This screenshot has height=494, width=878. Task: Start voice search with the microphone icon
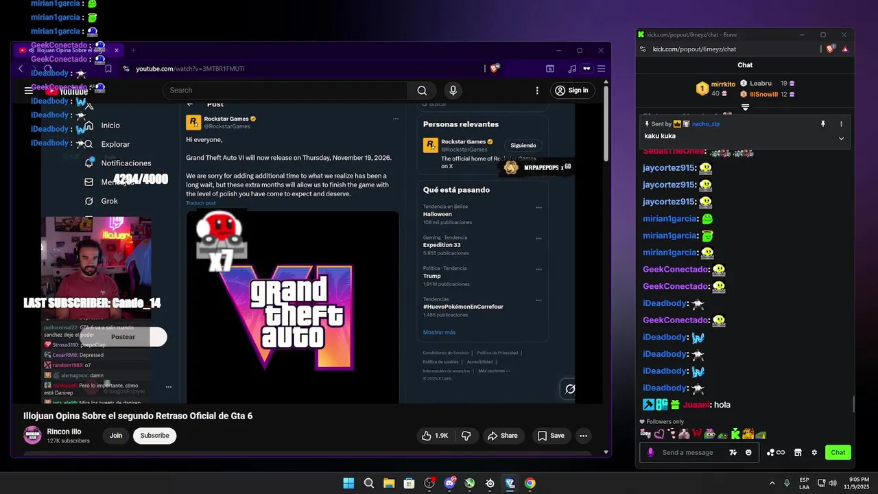click(453, 91)
